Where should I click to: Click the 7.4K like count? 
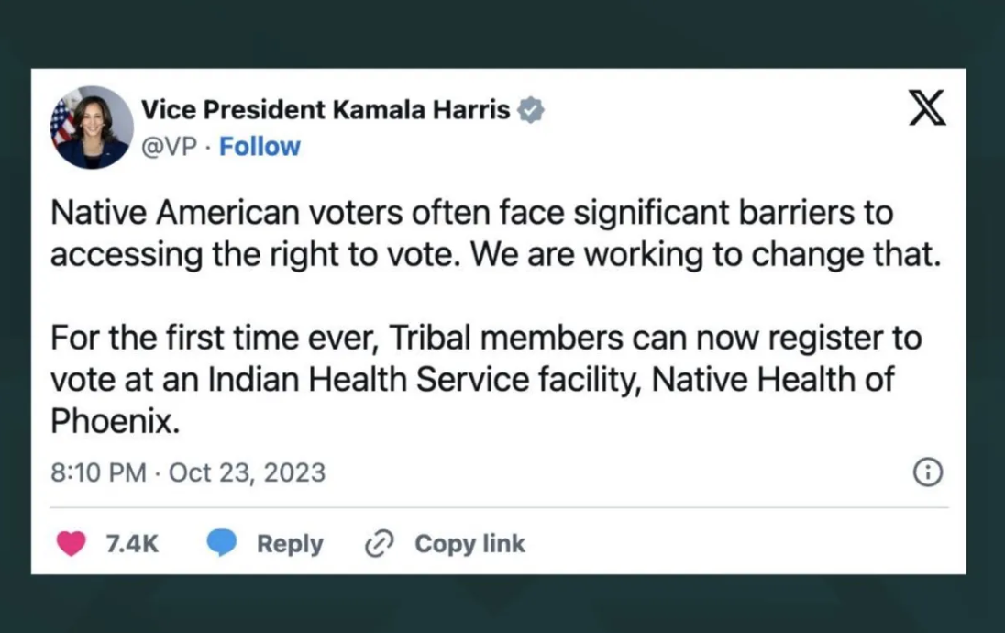(x=132, y=544)
